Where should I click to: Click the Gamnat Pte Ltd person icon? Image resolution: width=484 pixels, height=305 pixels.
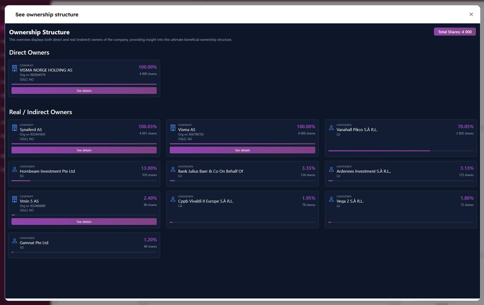tap(15, 241)
